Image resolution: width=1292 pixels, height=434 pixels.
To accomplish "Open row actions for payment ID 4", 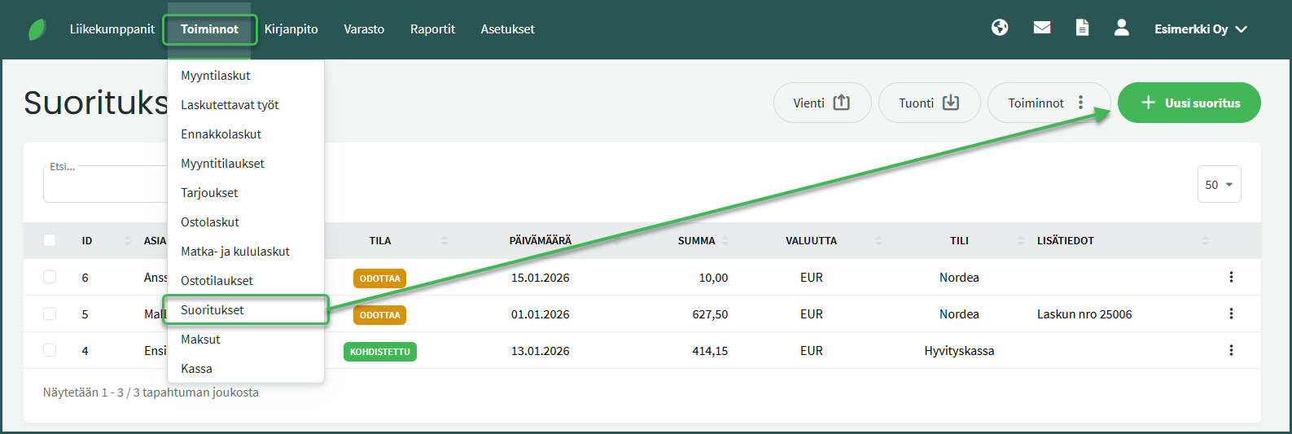I will (1231, 350).
